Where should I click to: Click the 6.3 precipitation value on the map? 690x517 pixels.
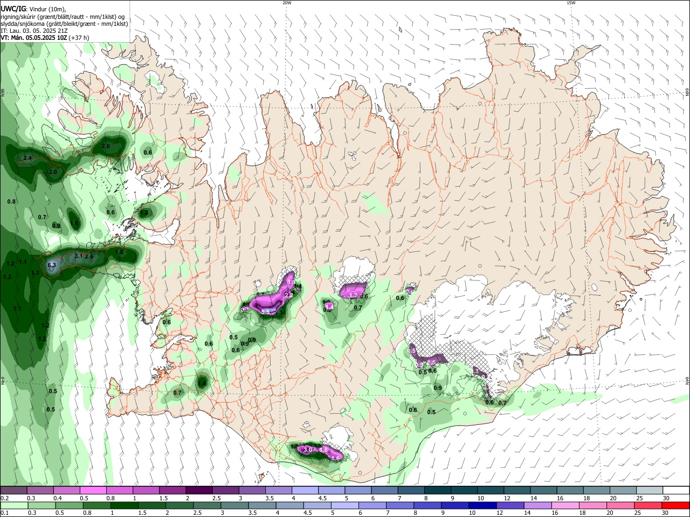pos(52,265)
